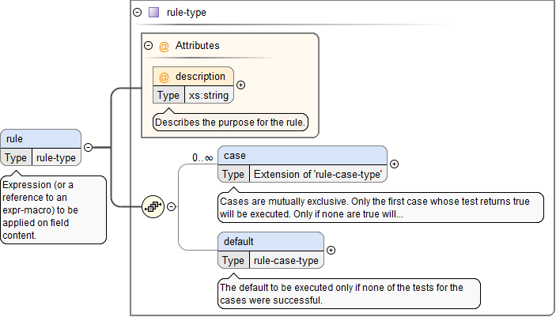Click the case element's annotation text
This screenshot has height=317, width=556.
380,208
